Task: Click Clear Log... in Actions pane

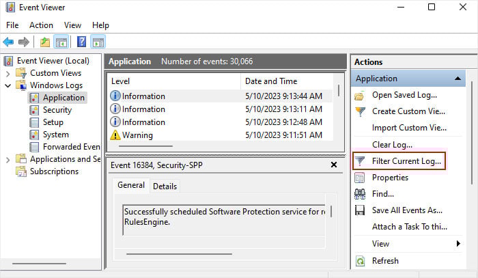Action: [x=392, y=145]
